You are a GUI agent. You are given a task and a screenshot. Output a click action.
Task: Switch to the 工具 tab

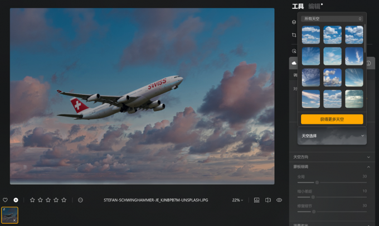(x=298, y=6)
